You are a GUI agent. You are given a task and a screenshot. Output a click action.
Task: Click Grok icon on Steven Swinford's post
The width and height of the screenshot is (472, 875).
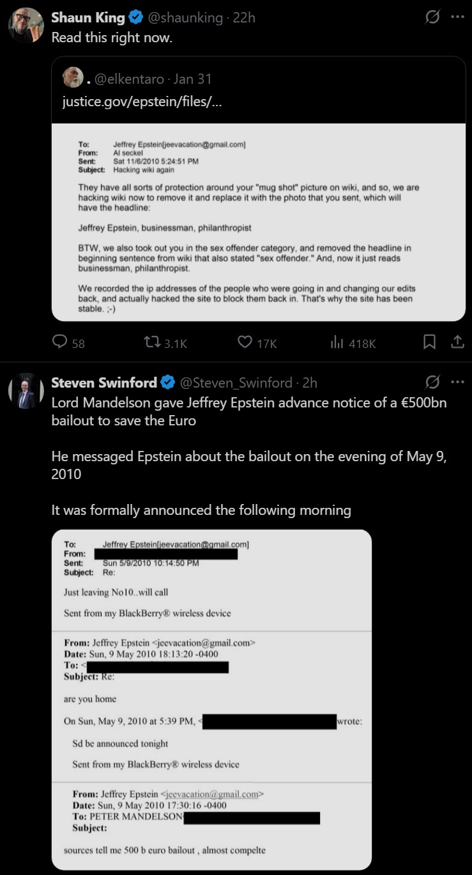[432, 382]
